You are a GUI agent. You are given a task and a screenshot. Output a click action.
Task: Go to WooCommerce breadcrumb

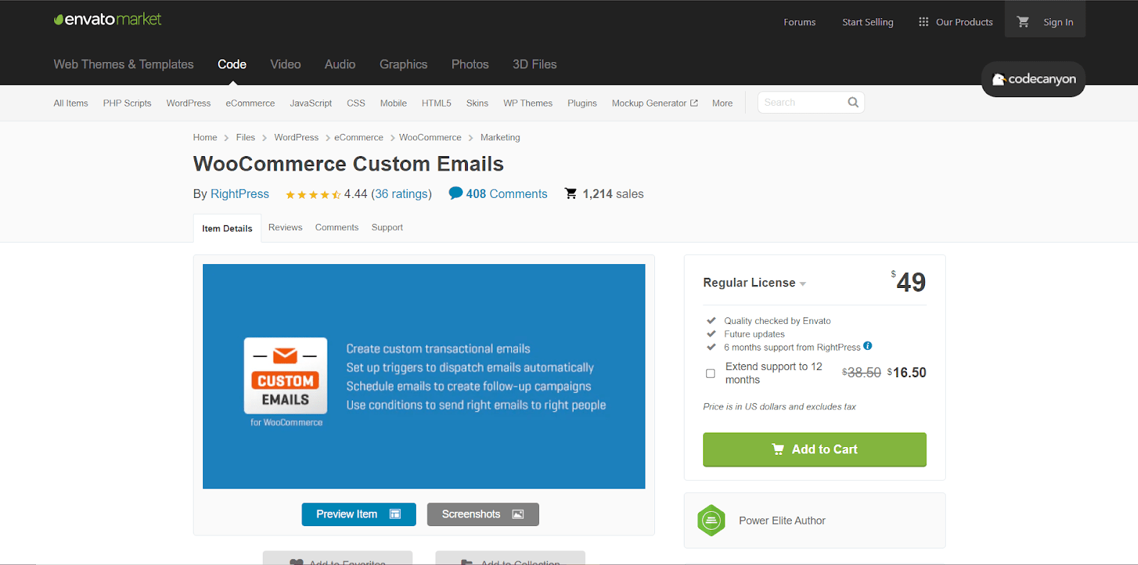pyautogui.click(x=430, y=137)
